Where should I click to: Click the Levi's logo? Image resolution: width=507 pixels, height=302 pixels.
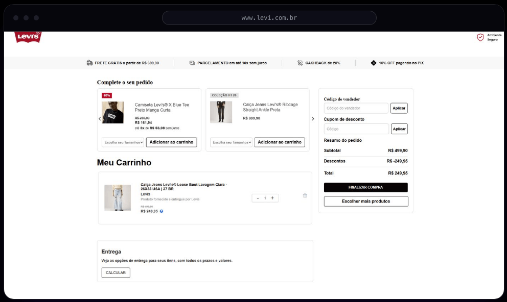click(28, 37)
